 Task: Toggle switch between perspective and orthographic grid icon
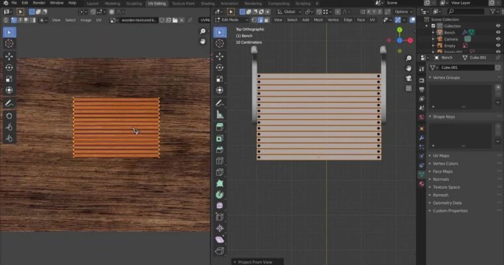click(x=409, y=88)
